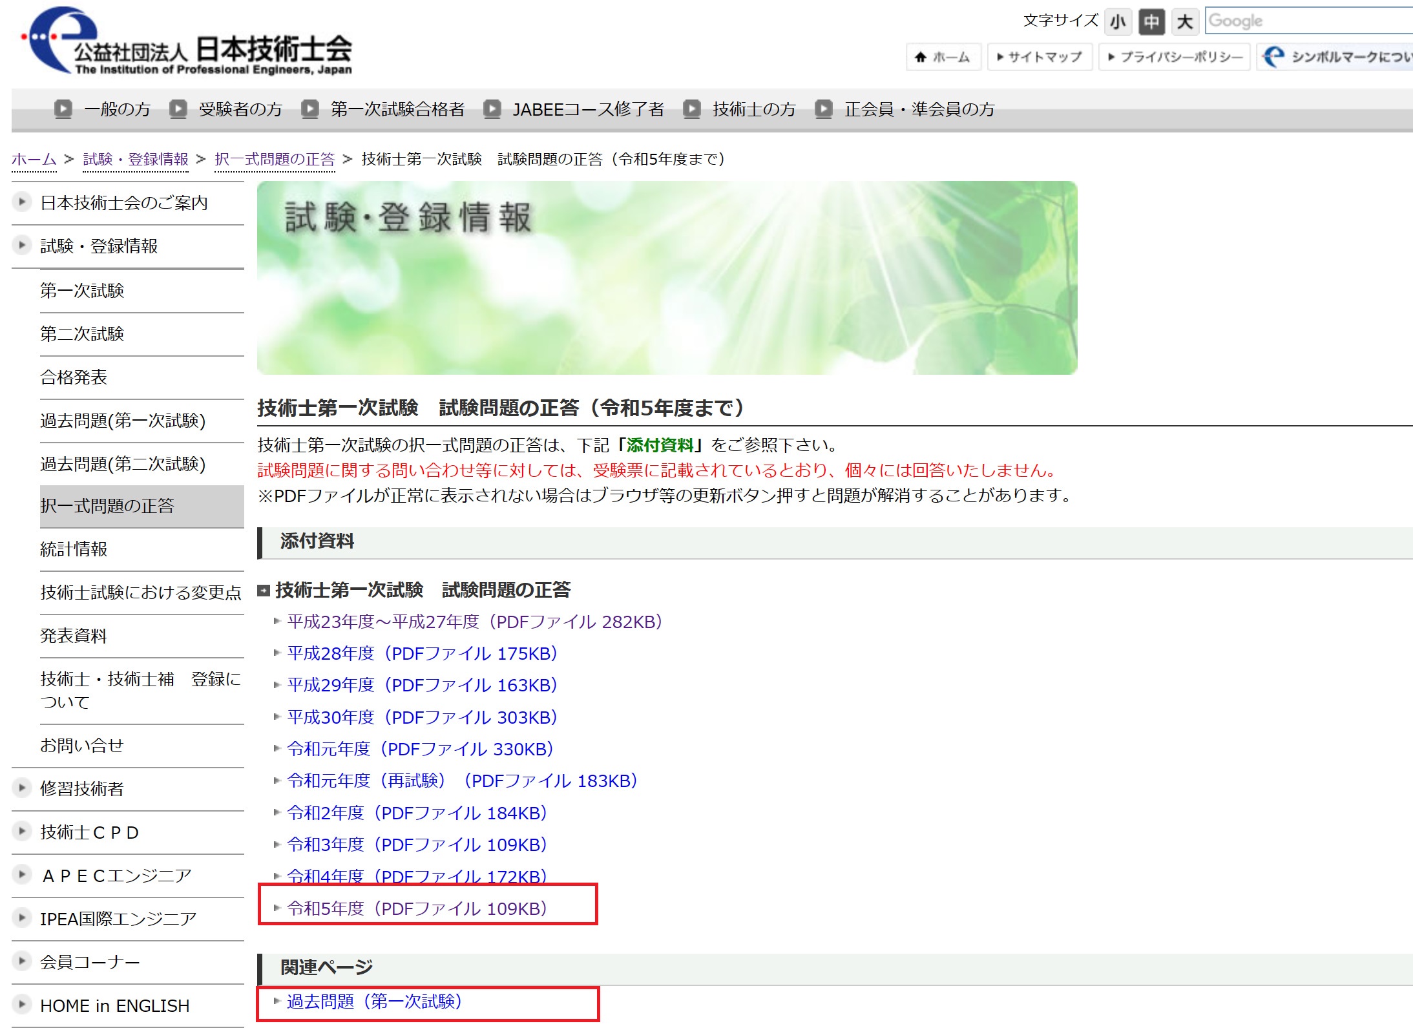Expand the arrow beside 技術士ＣＰＤ
This screenshot has height=1028, width=1413.
point(22,831)
